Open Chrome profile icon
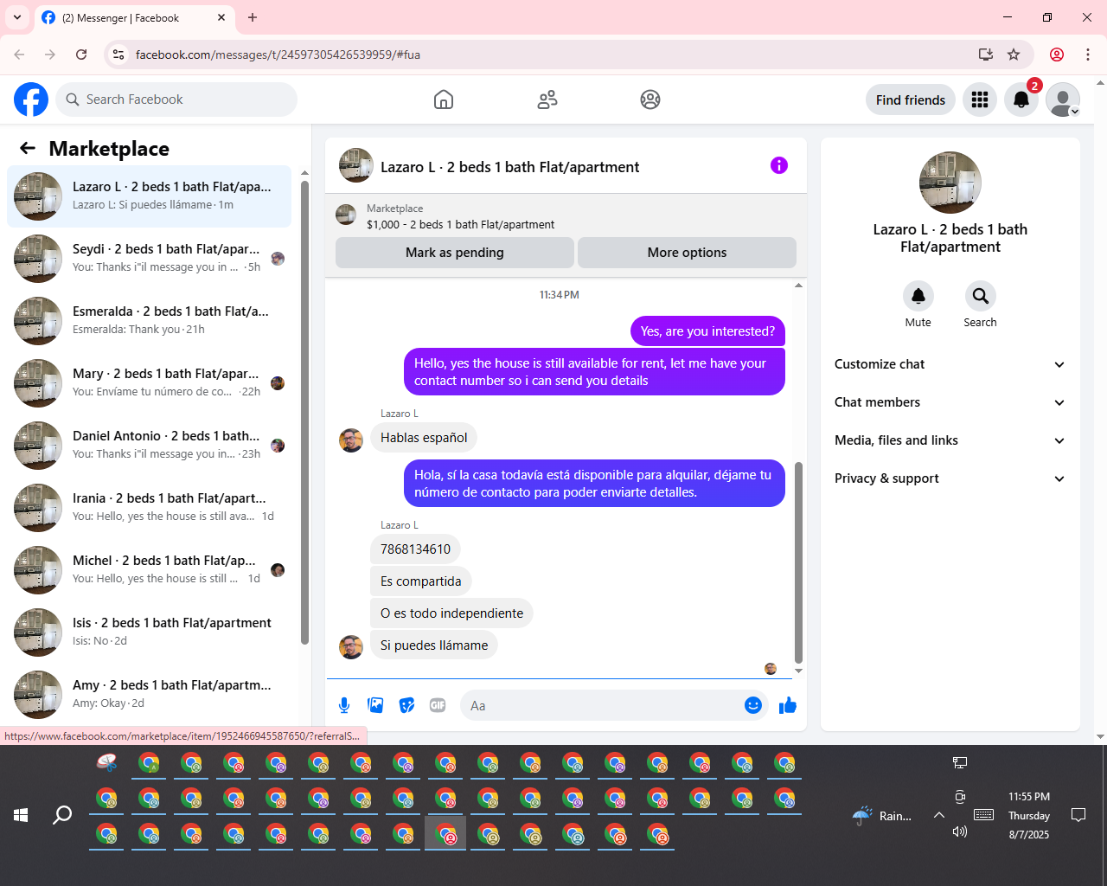The height and width of the screenshot is (886, 1107). click(x=1057, y=55)
